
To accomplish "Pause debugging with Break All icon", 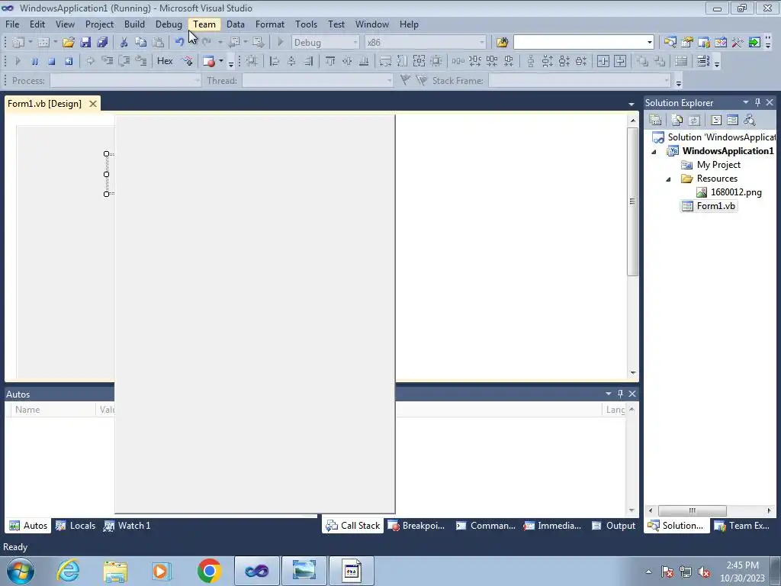I will tap(34, 61).
